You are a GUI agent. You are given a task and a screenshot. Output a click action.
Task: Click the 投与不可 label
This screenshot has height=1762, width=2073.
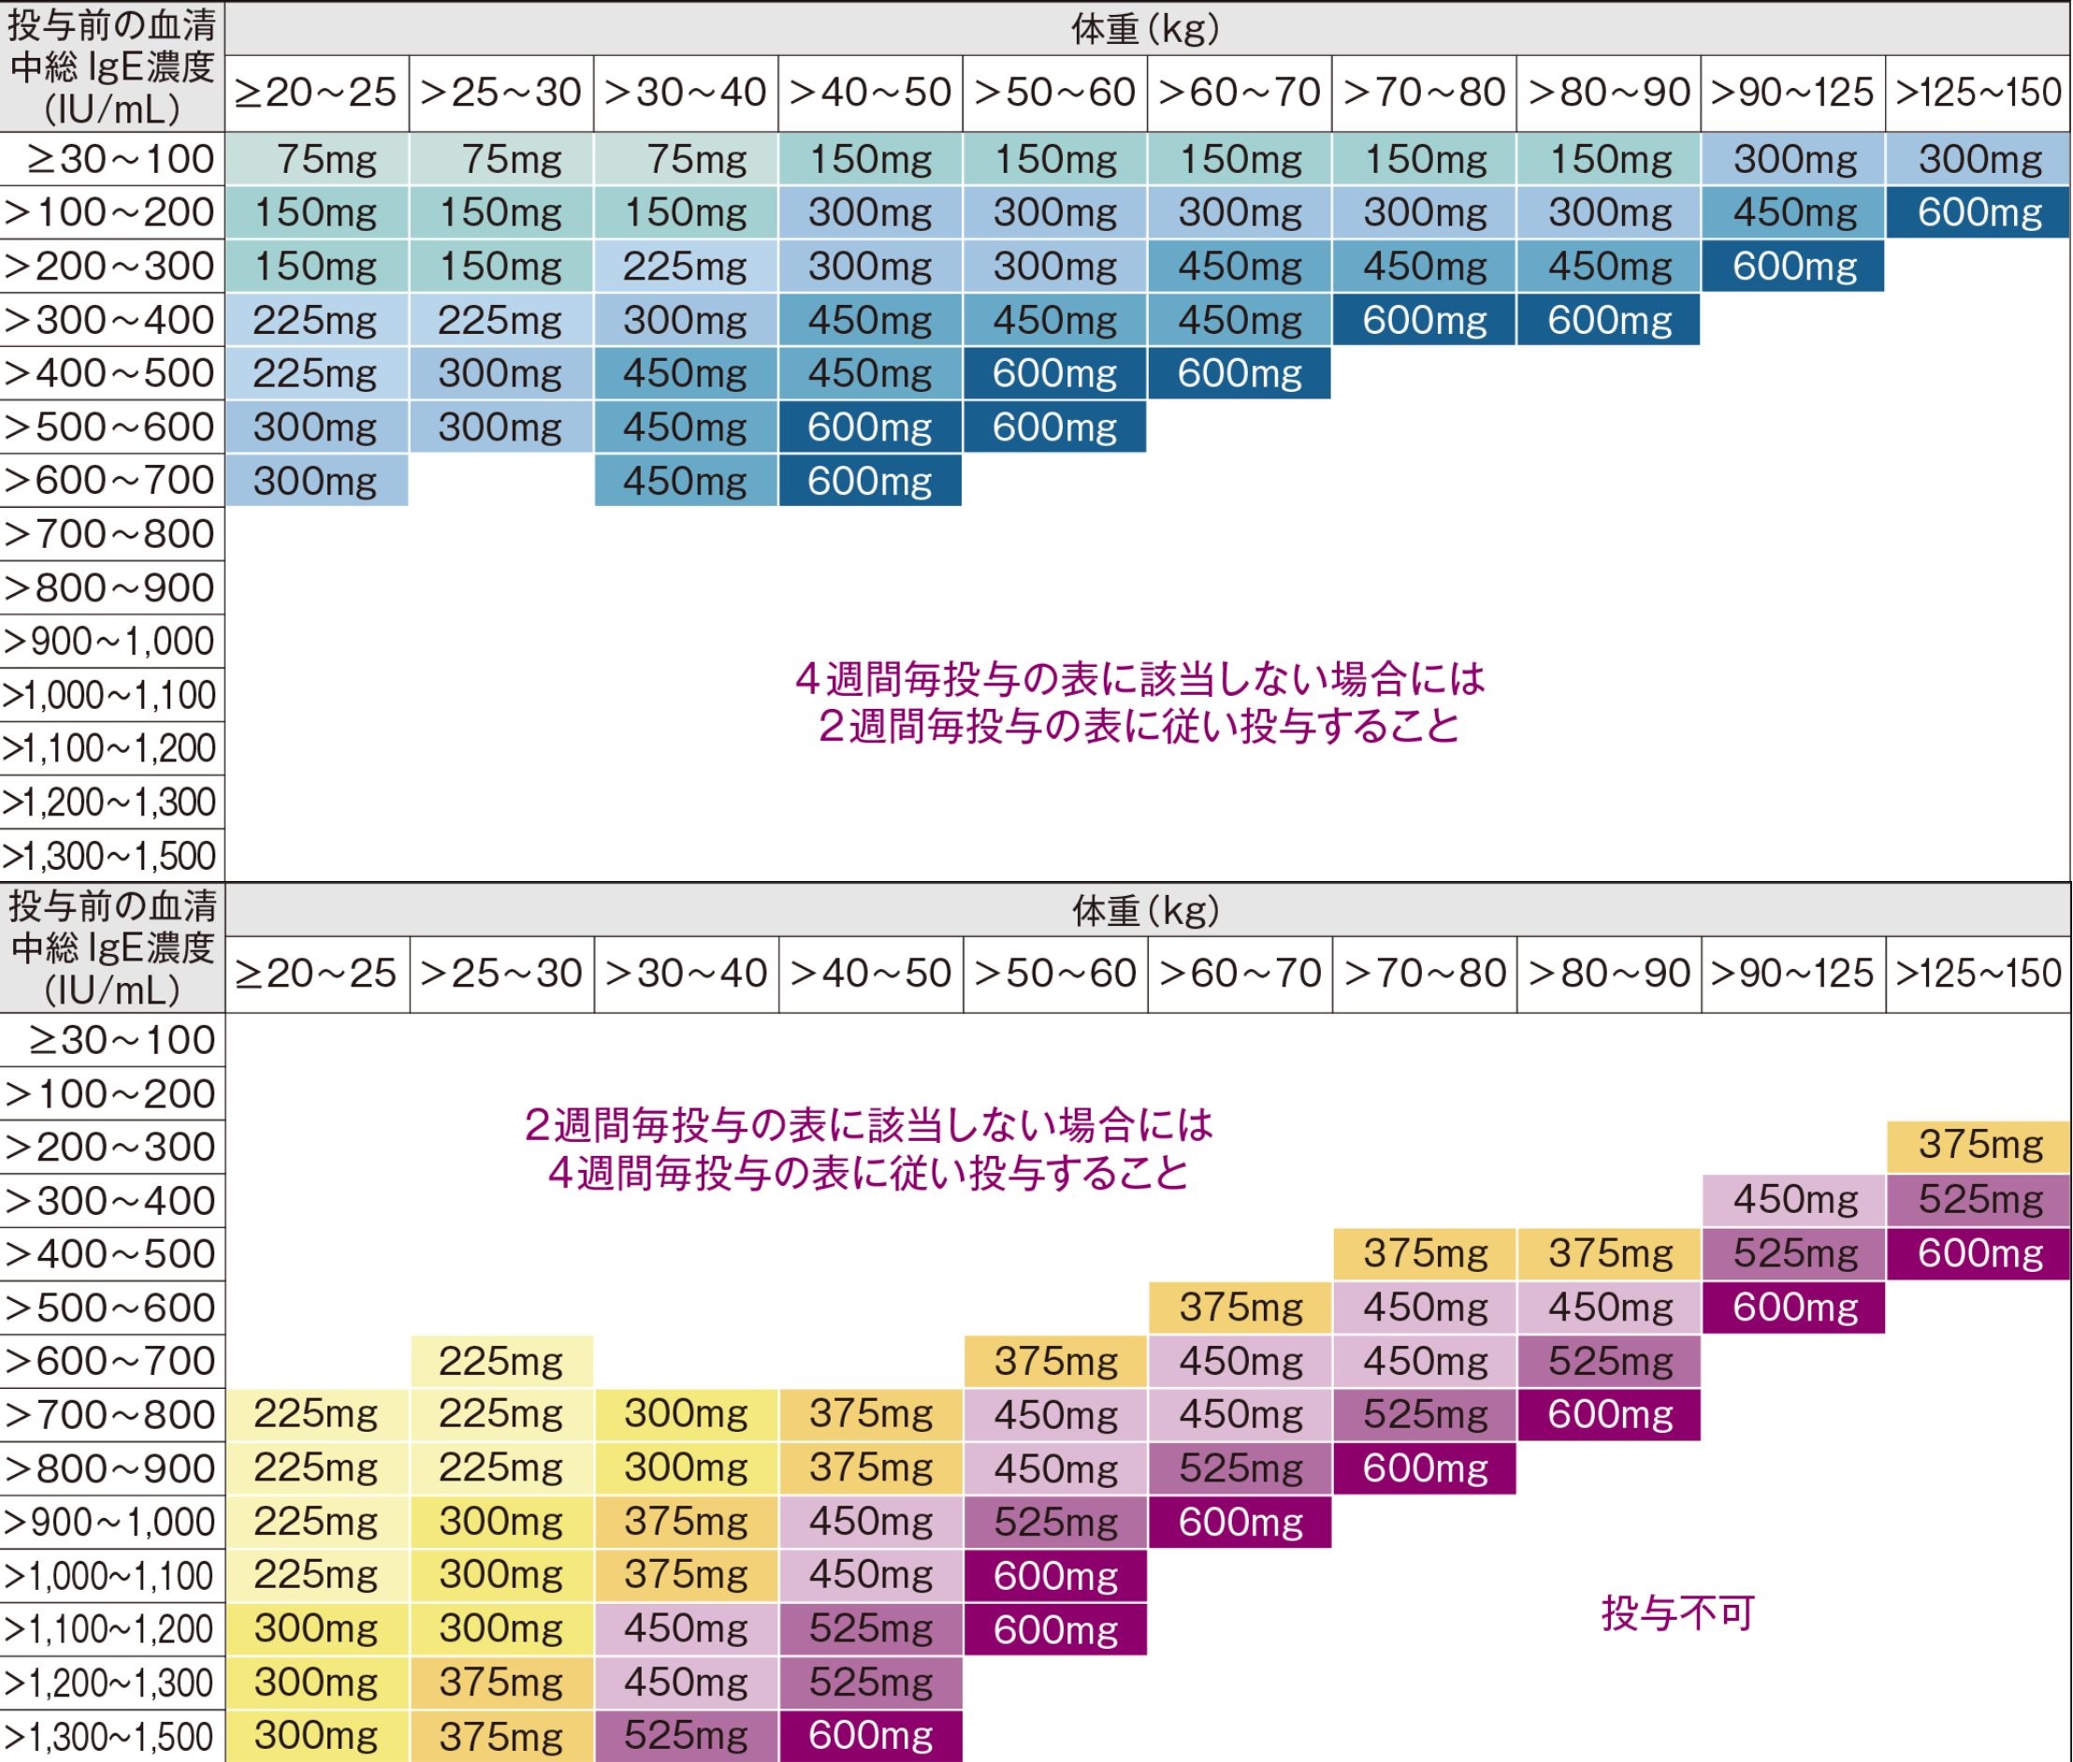tap(1677, 1614)
